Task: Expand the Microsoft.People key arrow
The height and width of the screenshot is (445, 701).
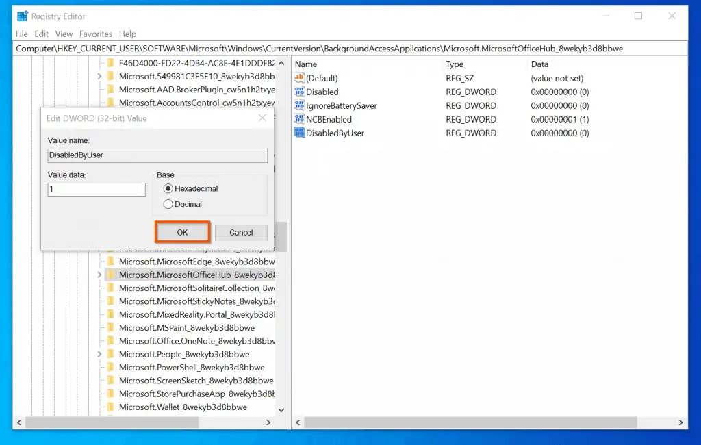Action: pyautogui.click(x=100, y=355)
